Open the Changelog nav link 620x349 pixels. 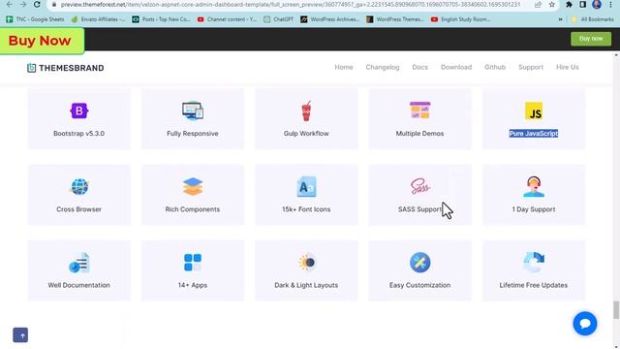click(383, 67)
